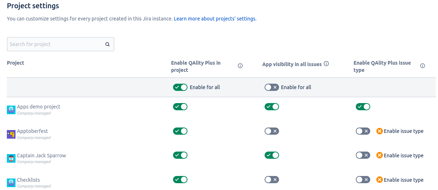The width and height of the screenshot is (438, 190).
Task: Disable QAlity Plus for Checklists
Action: 180,180
